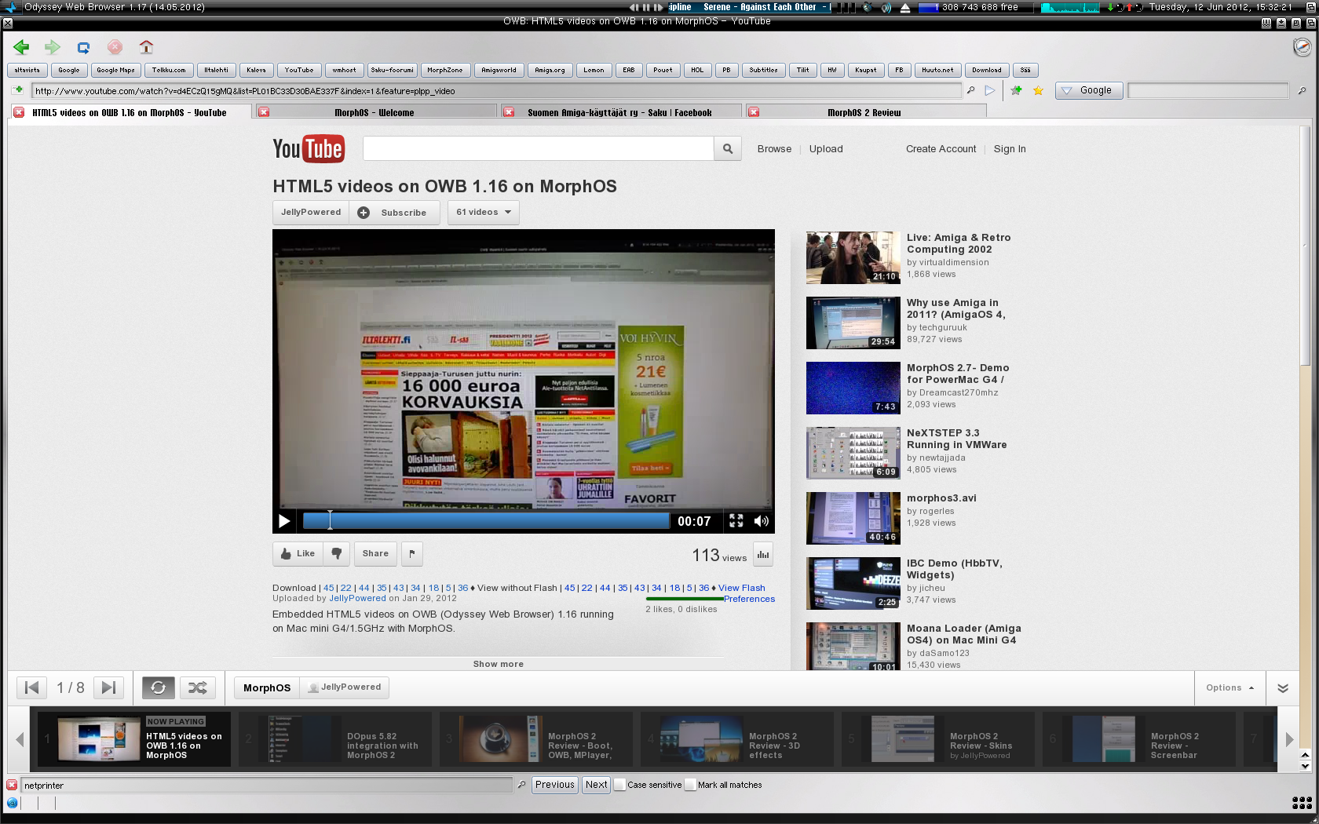Image resolution: width=1319 pixels, height=824 pixels.
Task: Skip to previous playlist video
Action: pos(31,687)
